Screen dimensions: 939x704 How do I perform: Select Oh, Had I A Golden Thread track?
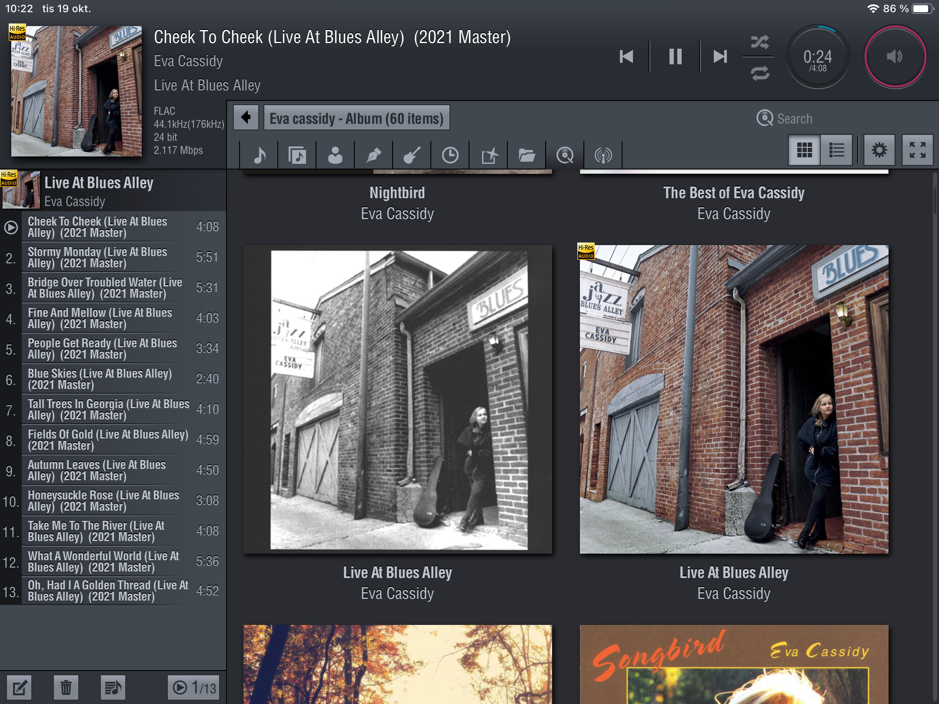[113, 591]
